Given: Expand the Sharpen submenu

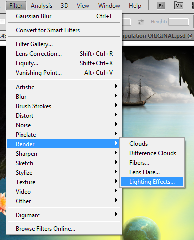Looking at the screenshot, I should coord(64,154).
